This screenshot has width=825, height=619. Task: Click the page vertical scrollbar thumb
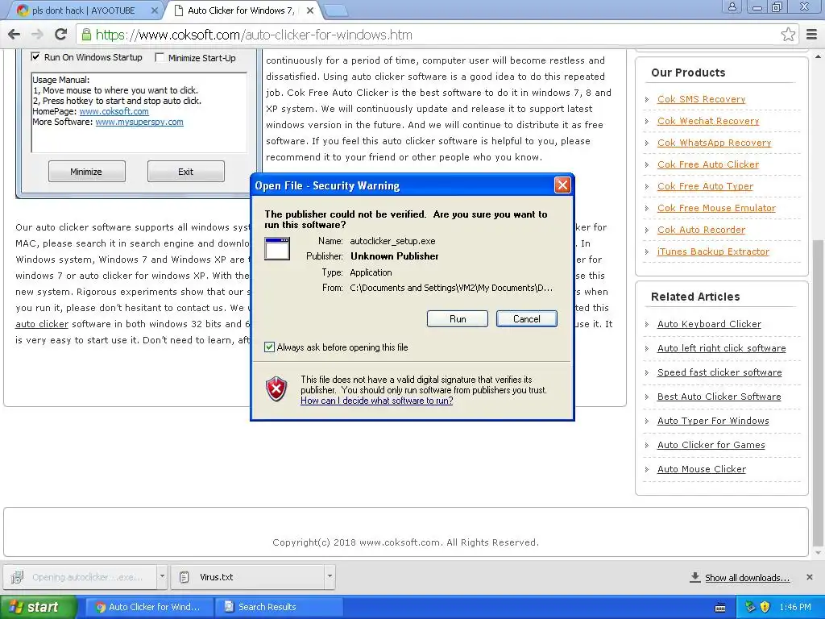point(819,395)
